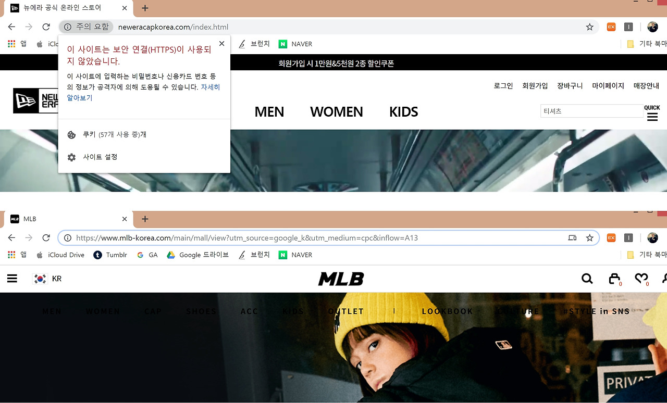Open MLB search magnifier icon
This screenshot has height=403, width=667.
[x=587, y=279]
